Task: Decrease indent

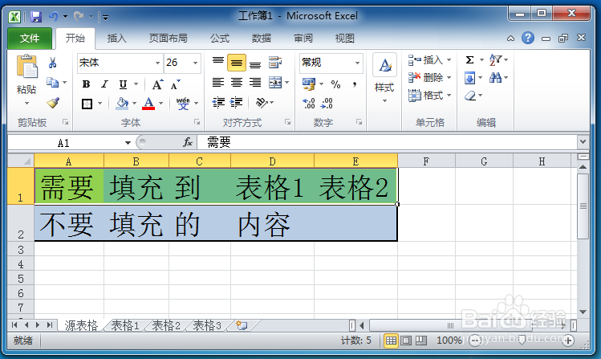Action: click(x=218, y=103)
